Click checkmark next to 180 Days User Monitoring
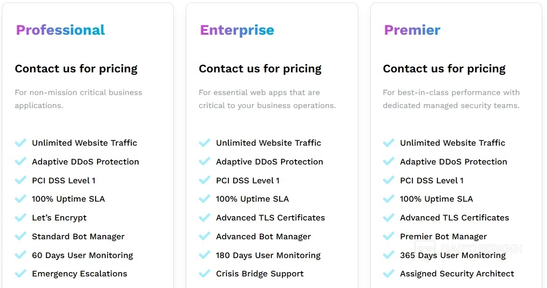Image resolution: width=547 pixels, height=288 pixels. pyautogui.click(x=204, y=255)
